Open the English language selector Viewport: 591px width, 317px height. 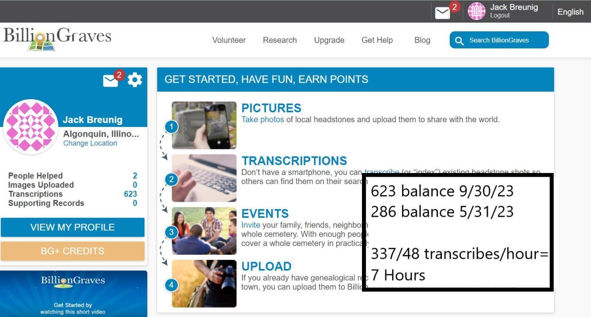pyautogui.click(x=570, y=12)
